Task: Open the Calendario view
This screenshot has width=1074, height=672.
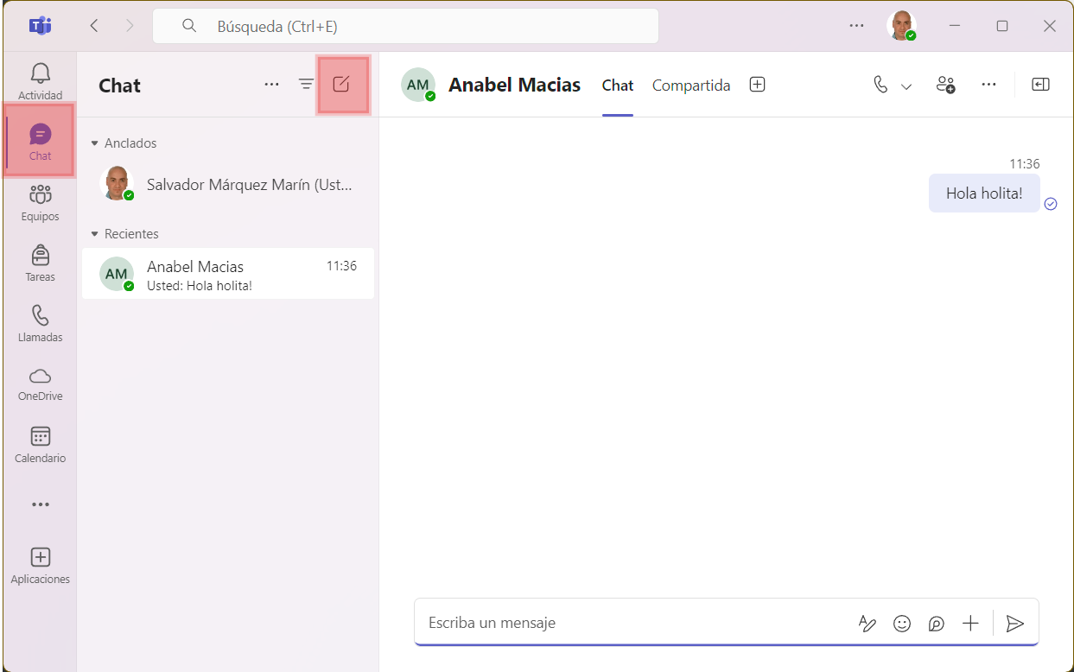Action: [x=40, y=444]
